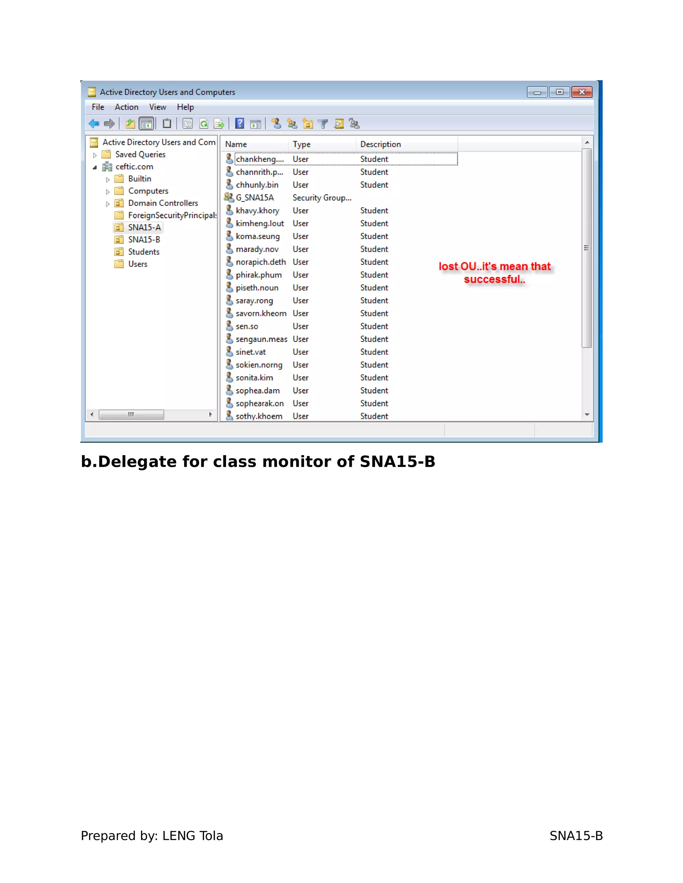Open Help question mark icon
Viewport: 683px width, 883px height.
click(239, 124)
